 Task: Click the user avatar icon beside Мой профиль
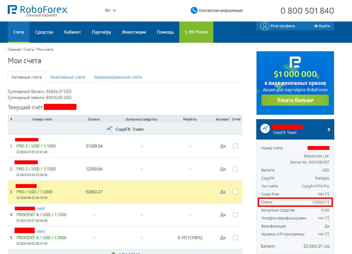point(265,26)
